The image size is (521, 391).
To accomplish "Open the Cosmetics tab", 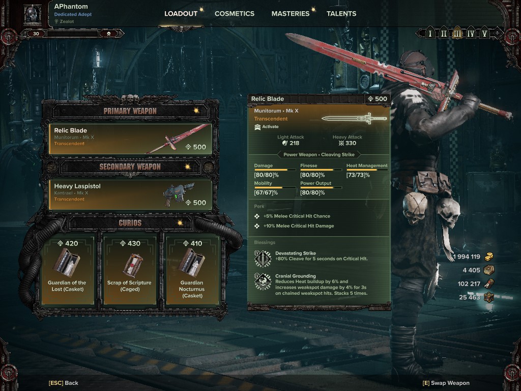I will [x=234, y=14].
